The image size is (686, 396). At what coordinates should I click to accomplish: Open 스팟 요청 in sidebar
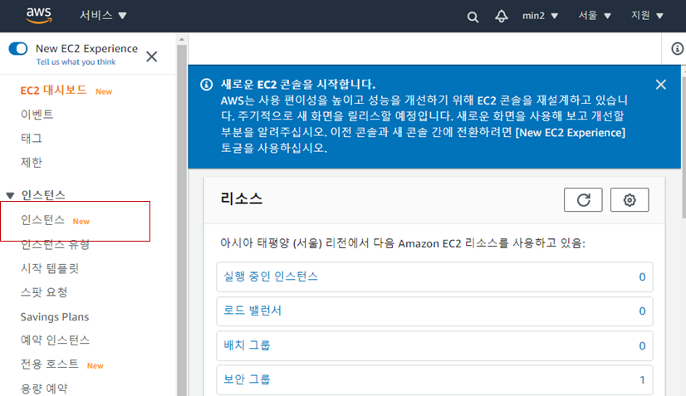[44, 292]
